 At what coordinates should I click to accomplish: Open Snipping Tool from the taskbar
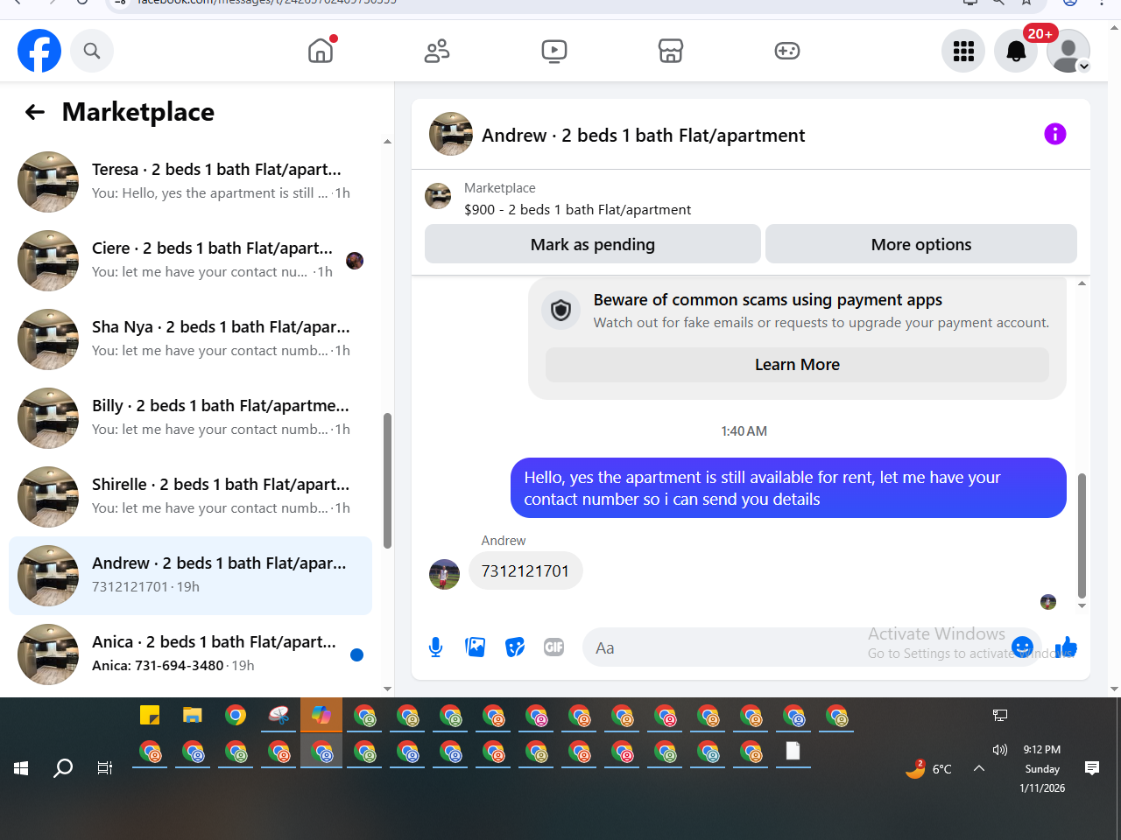point(278,715)
